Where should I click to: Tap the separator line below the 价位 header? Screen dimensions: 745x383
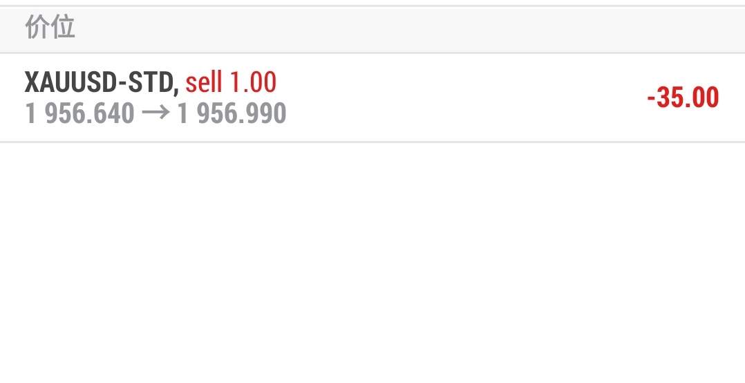tap(372, 53)
